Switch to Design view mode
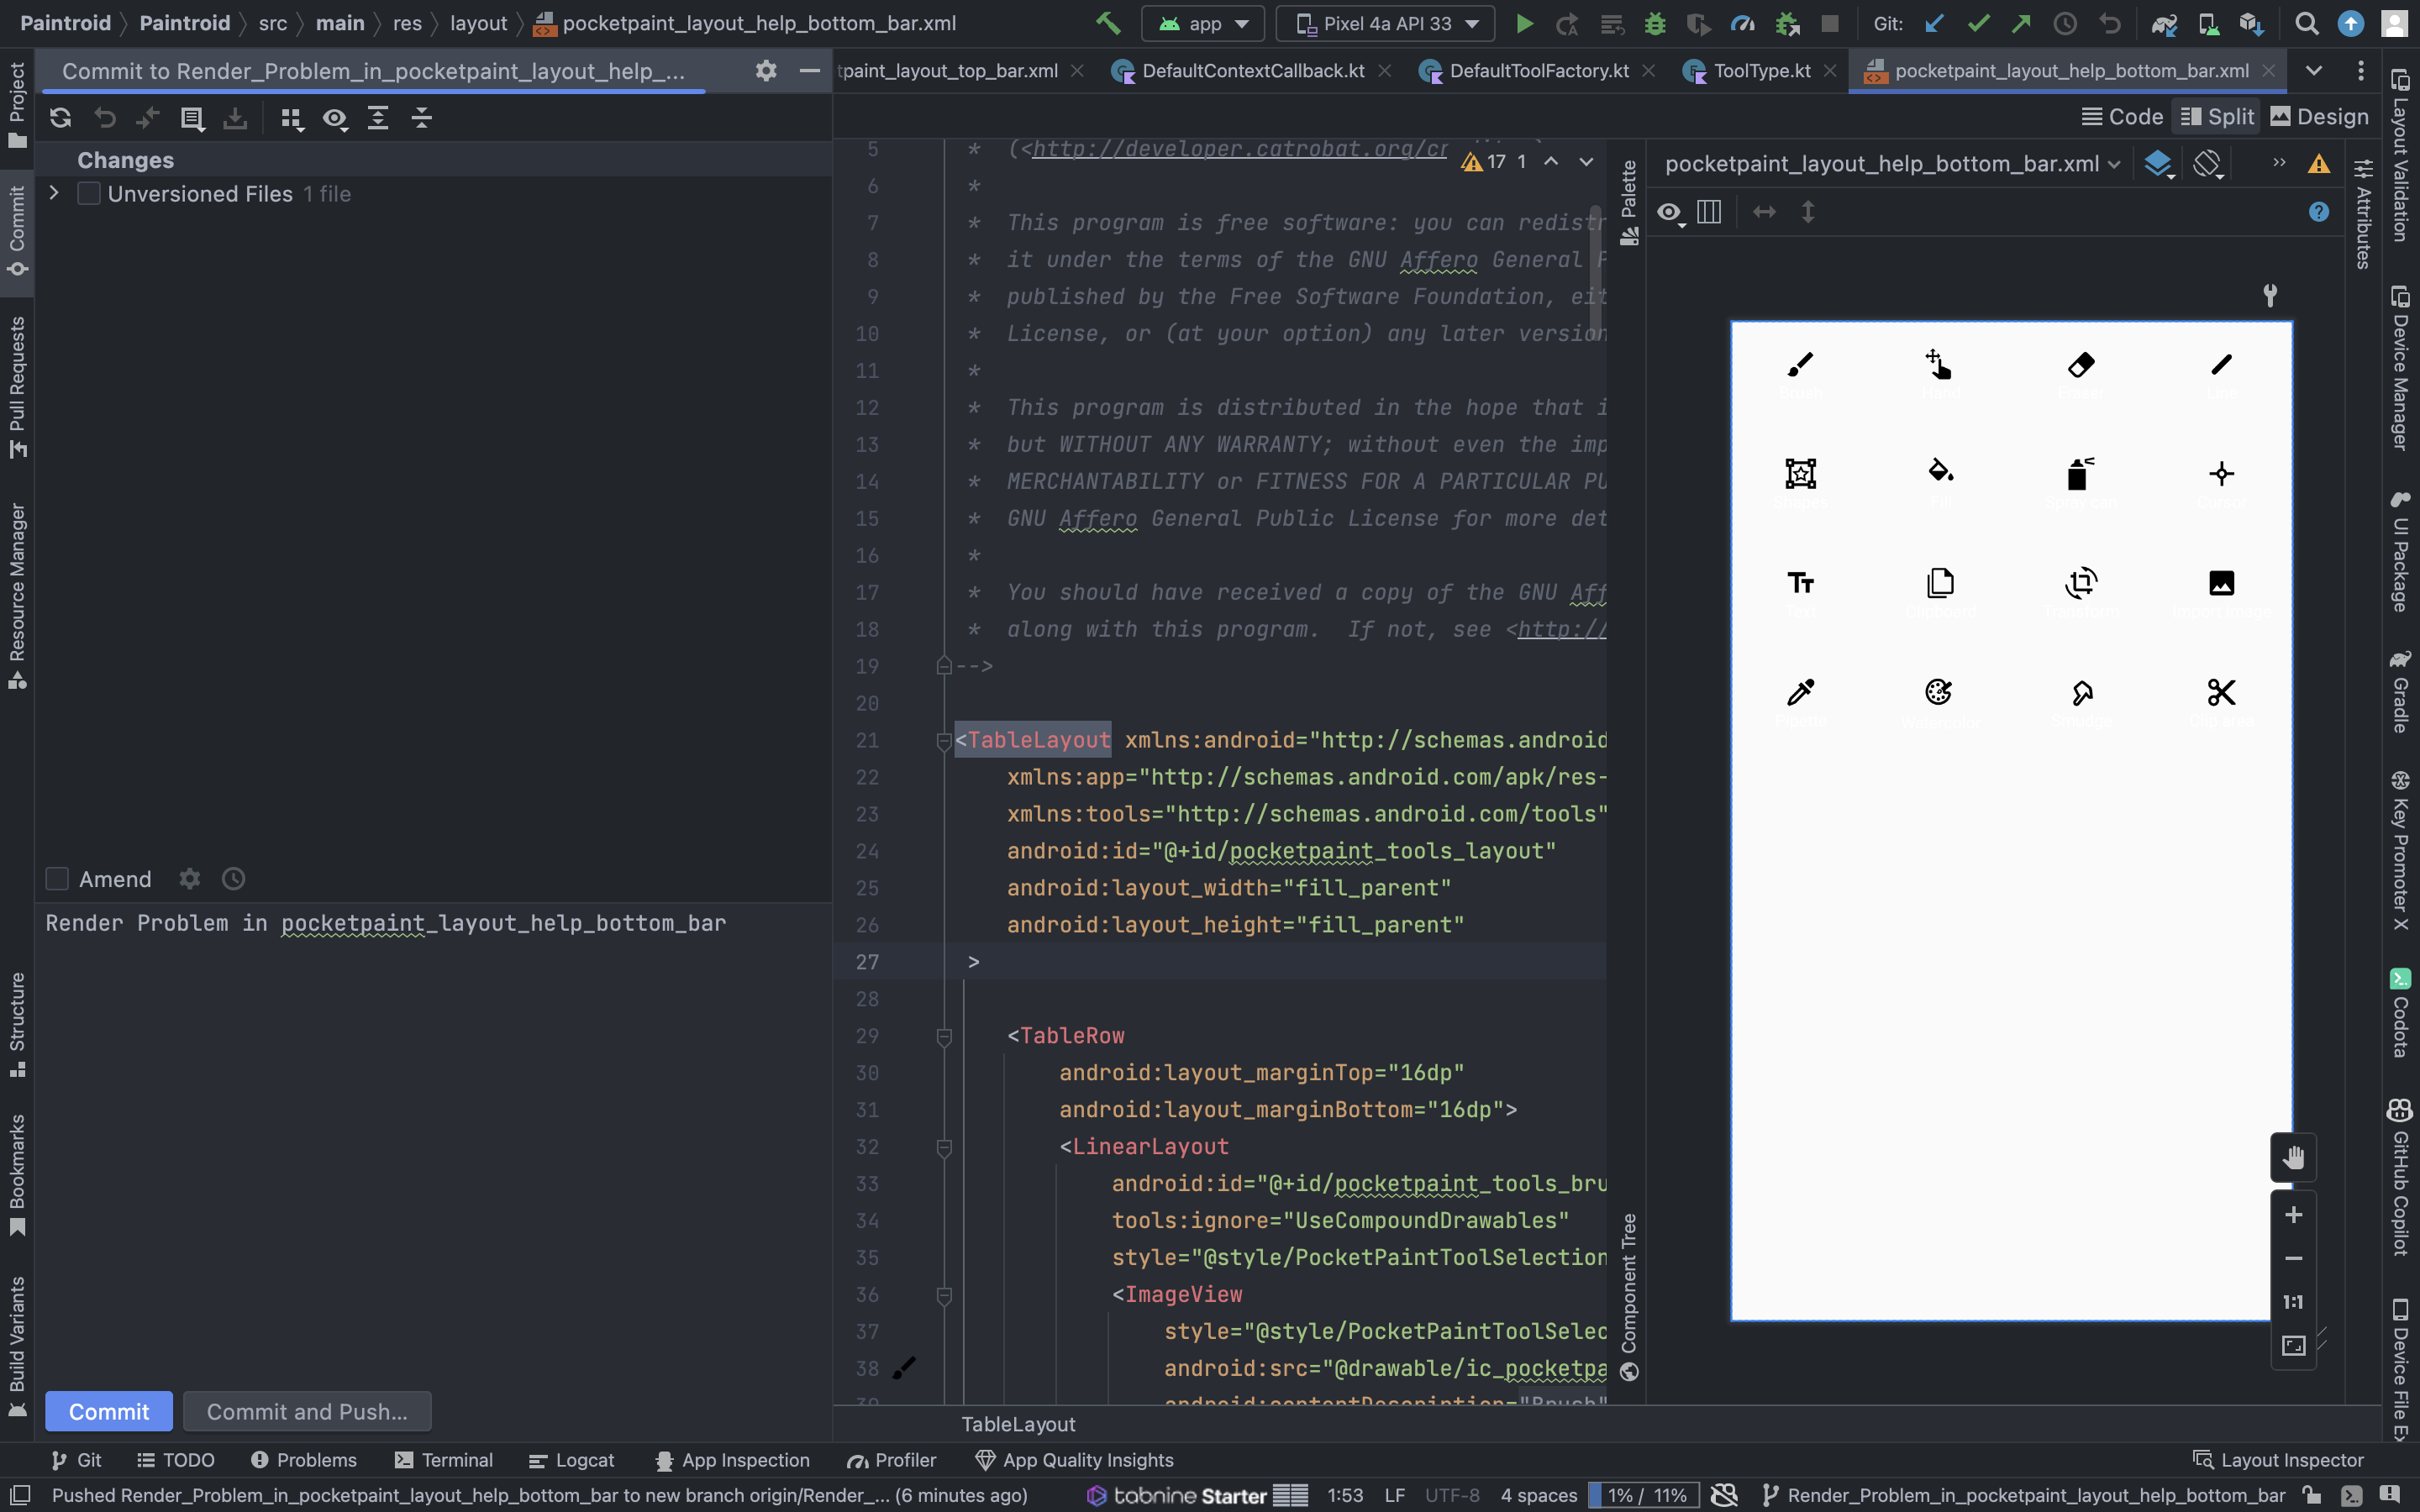 pyautogui.click(x=2319, y=117)
